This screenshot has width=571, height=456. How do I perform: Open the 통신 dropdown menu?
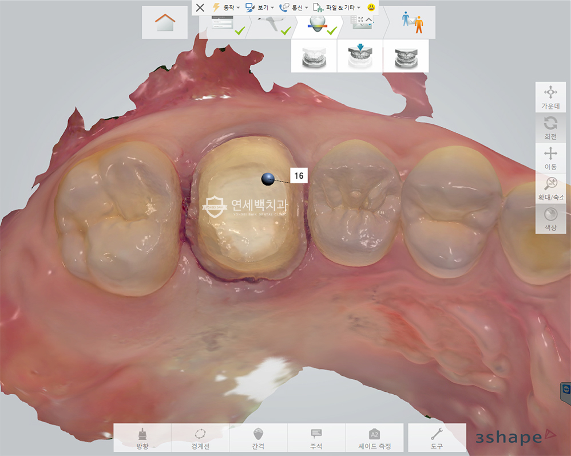(294, 7)
